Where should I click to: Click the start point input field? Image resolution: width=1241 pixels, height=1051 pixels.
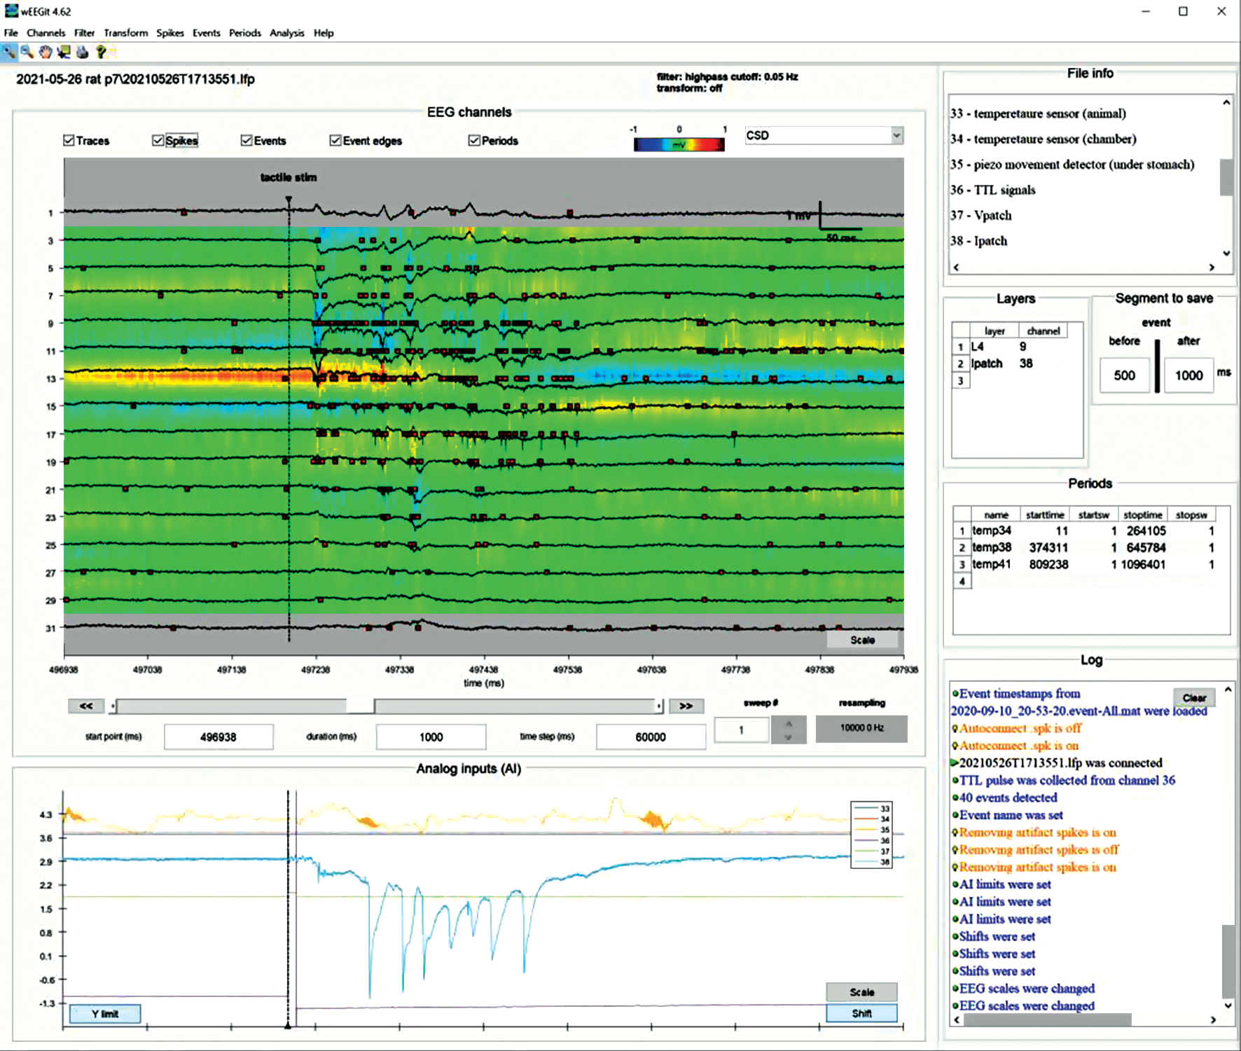(x=219, y=737)
